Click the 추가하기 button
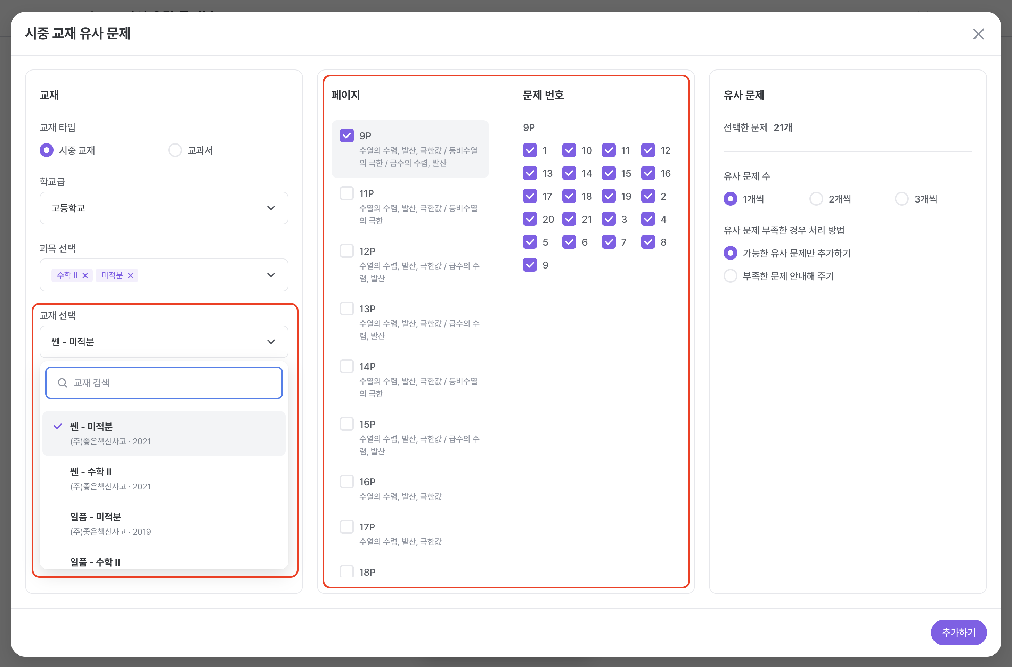The width and height of the screenshot is (1012, 667). [959, 633]
